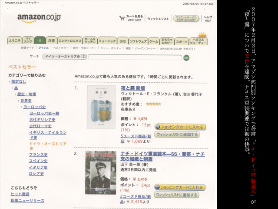This screenshot has height=209, width=278.
Task: Open the ヨーロッパ史 category link
Action: coord(34,107)
